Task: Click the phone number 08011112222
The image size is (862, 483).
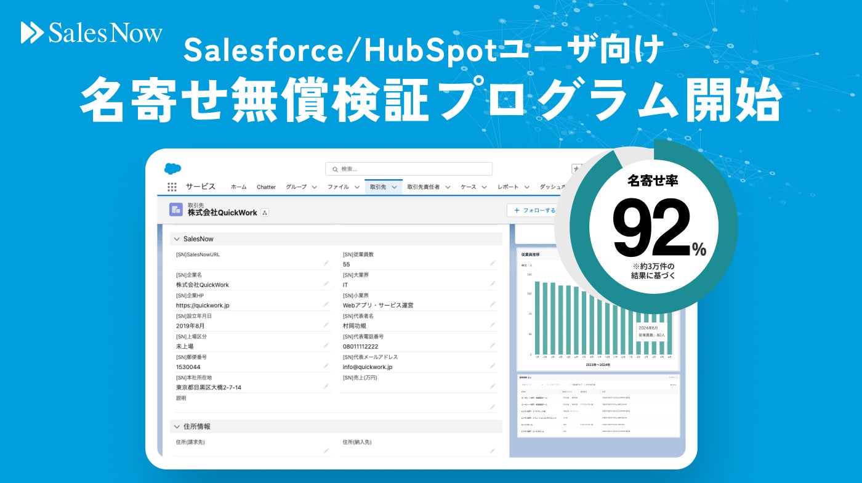Action: tap(361, 346)
